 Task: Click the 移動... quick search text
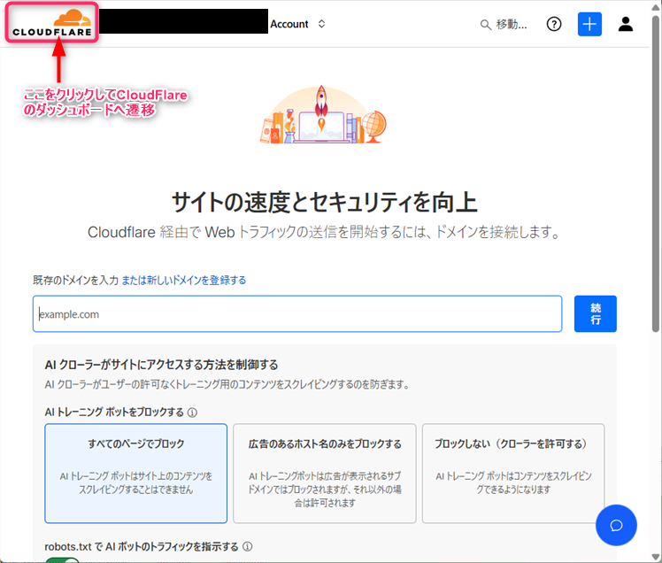512,25
